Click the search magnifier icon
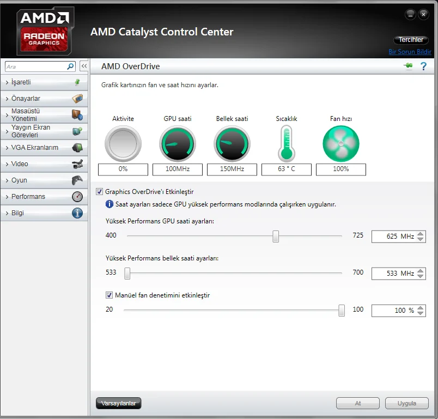438x419 pixels. pos(70,66)
